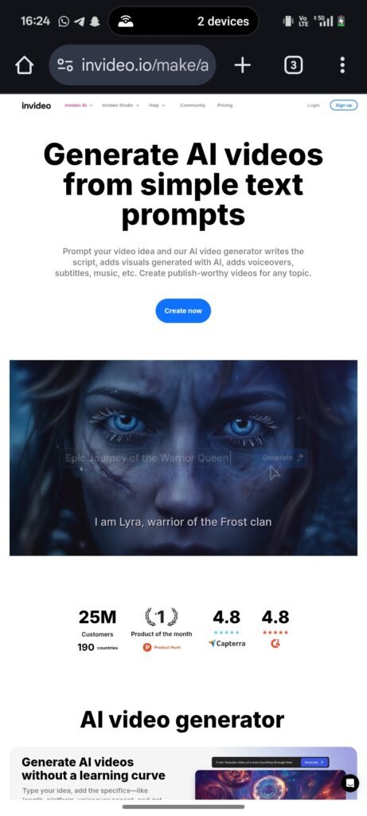Click the blue Create now button

[x=183, y=311]
